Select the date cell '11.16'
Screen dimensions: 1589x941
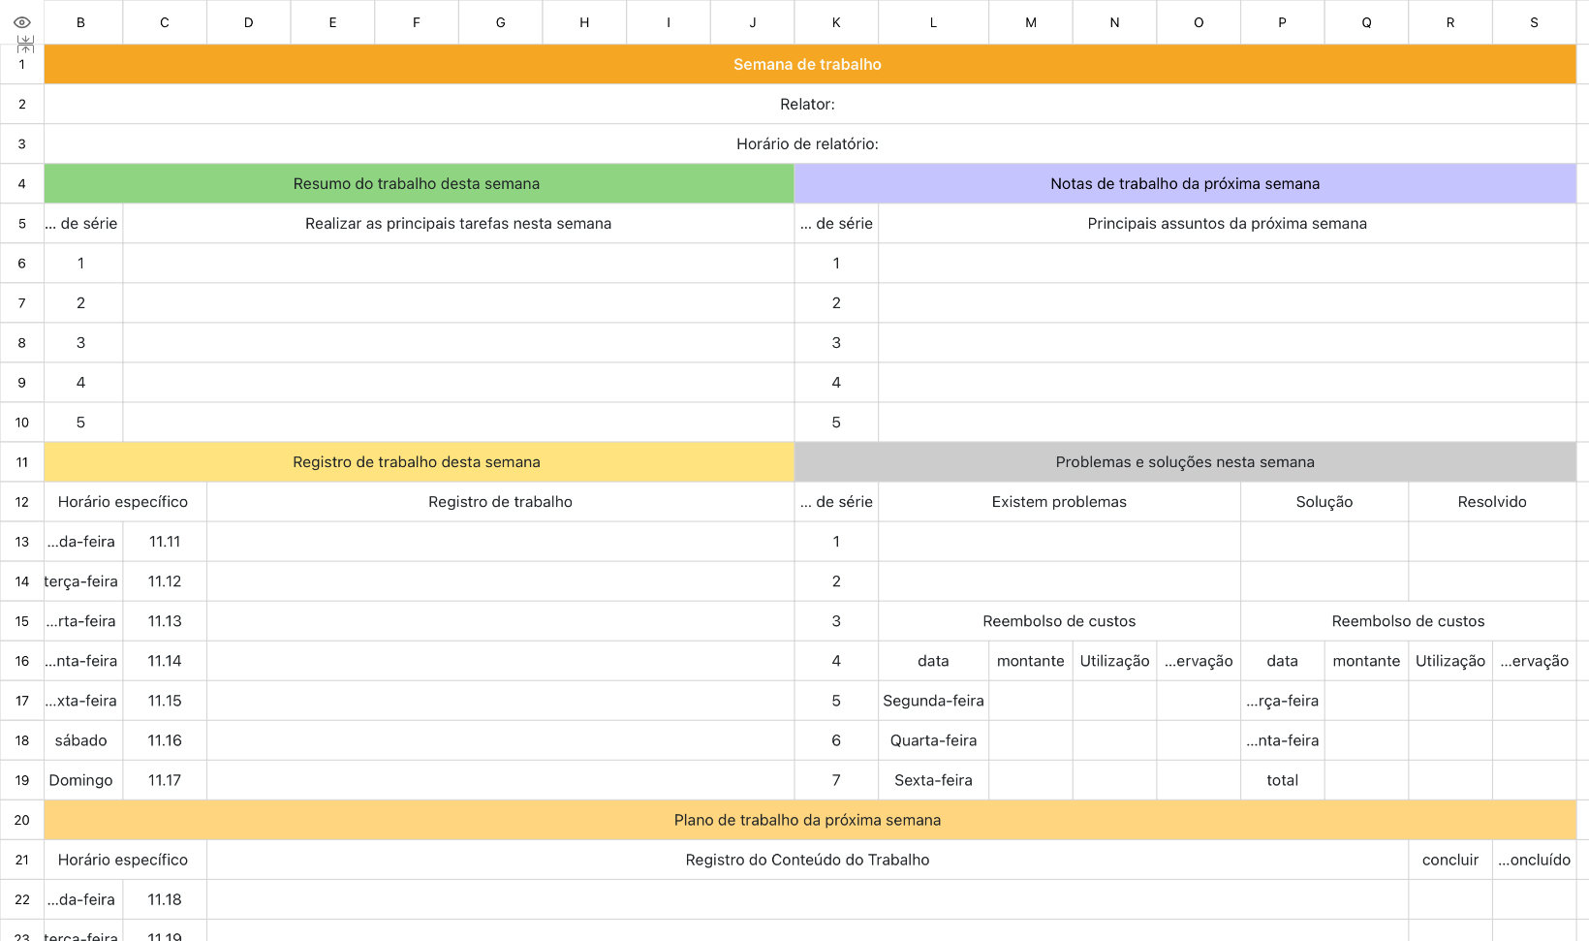click(165, 740)
